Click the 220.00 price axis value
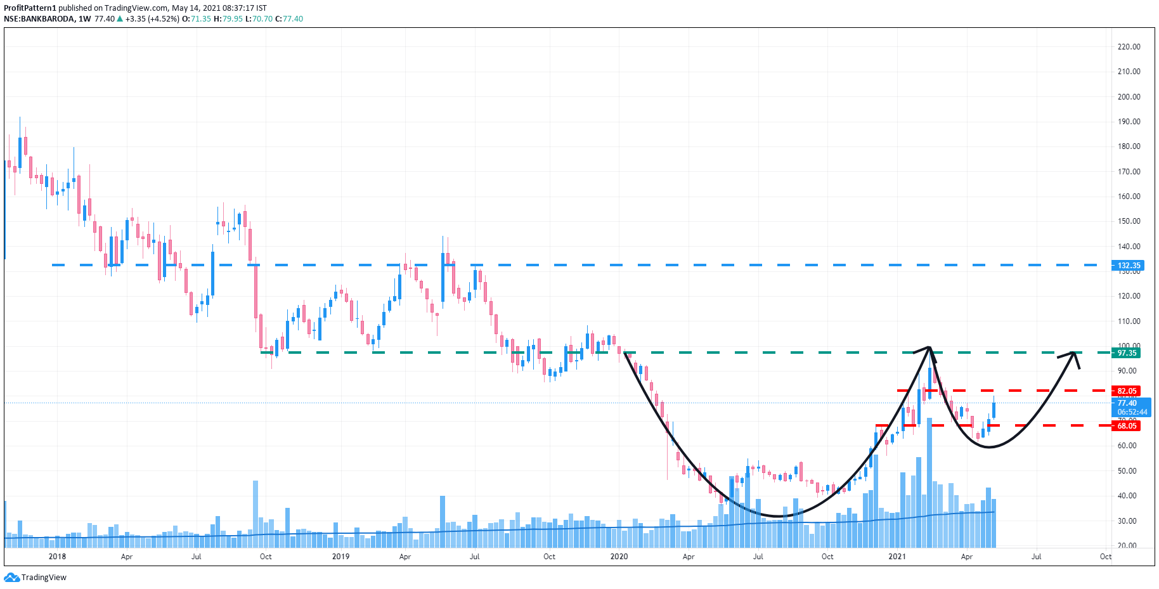Screen dimensions: 1159x589 tap(1129, 47)
